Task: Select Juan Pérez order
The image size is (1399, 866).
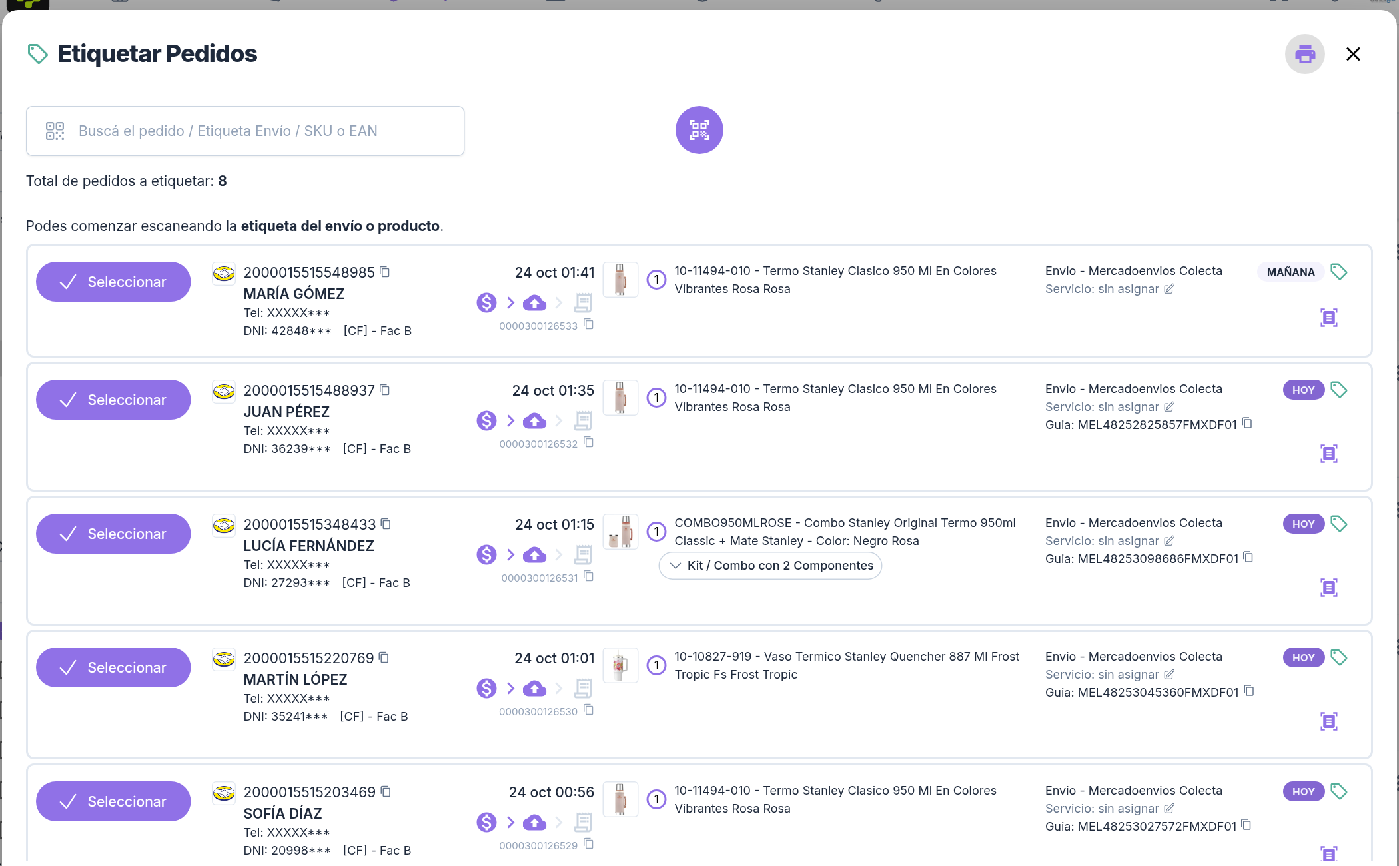Action: [113, 400]
